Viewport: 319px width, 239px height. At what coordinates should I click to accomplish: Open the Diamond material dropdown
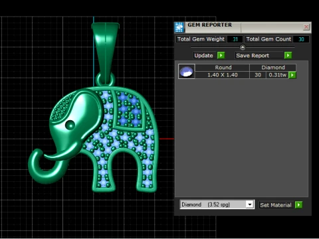pyautogui.click(x=250, y=204)
